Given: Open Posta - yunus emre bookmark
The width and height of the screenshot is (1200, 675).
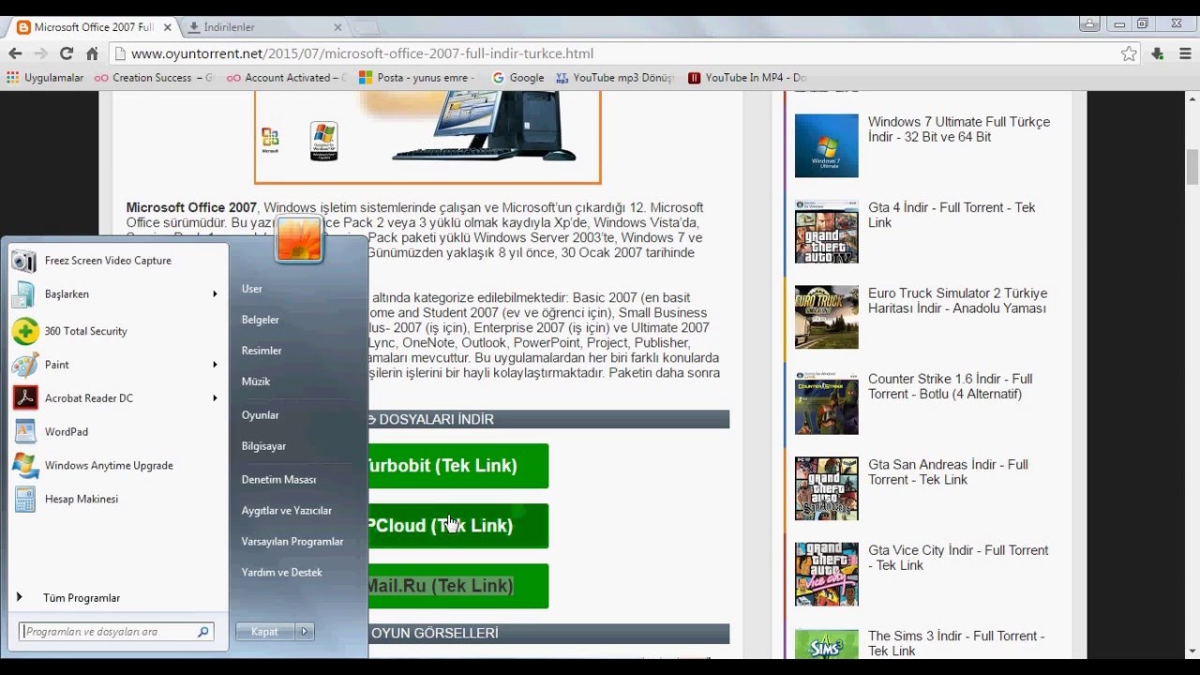Looking at the screenshot, I should tap(416, 78).
